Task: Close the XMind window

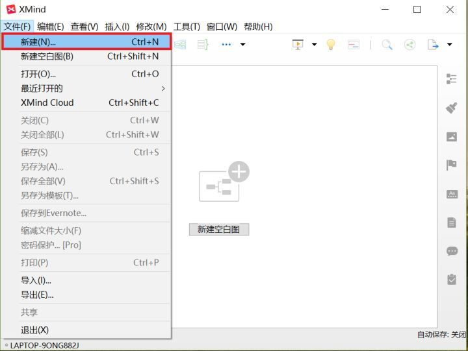Action: point(450,10)
